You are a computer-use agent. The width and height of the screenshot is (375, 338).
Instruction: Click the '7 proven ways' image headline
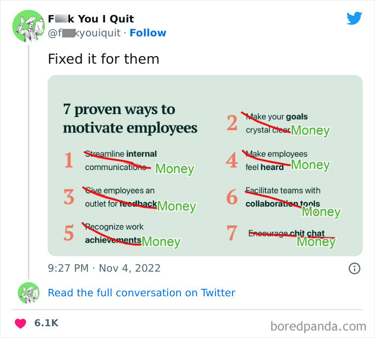(130, 119)
